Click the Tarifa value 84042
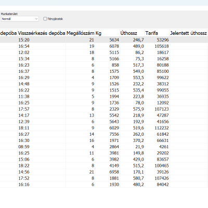 coord(163,185)
